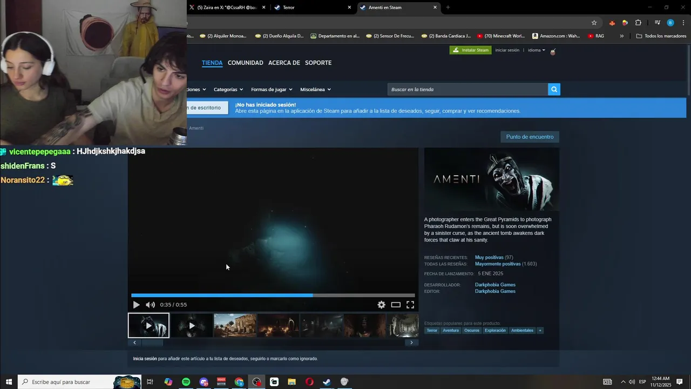Open Mayormente positivas all reviews
The height and width of the screenshot is (389, 691).
click(x=498, y=264)
